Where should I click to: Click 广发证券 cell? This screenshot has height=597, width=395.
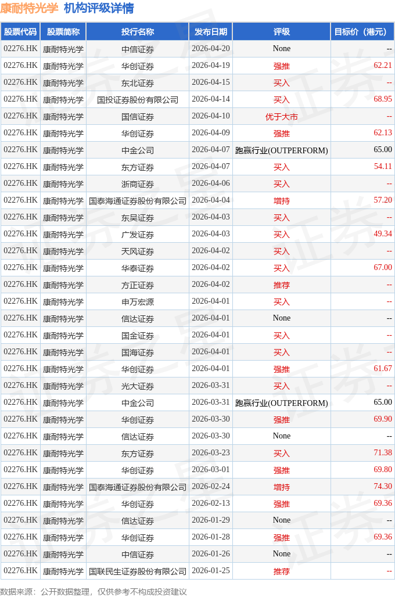138,235
